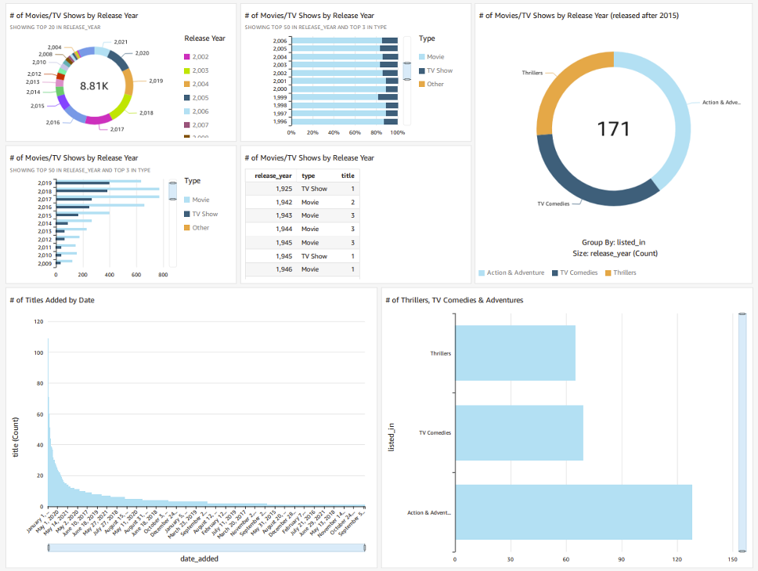Select the 2,018 lime green donut segment
The height and width of the screenshot is (571, 758).
tap(121, 107)
